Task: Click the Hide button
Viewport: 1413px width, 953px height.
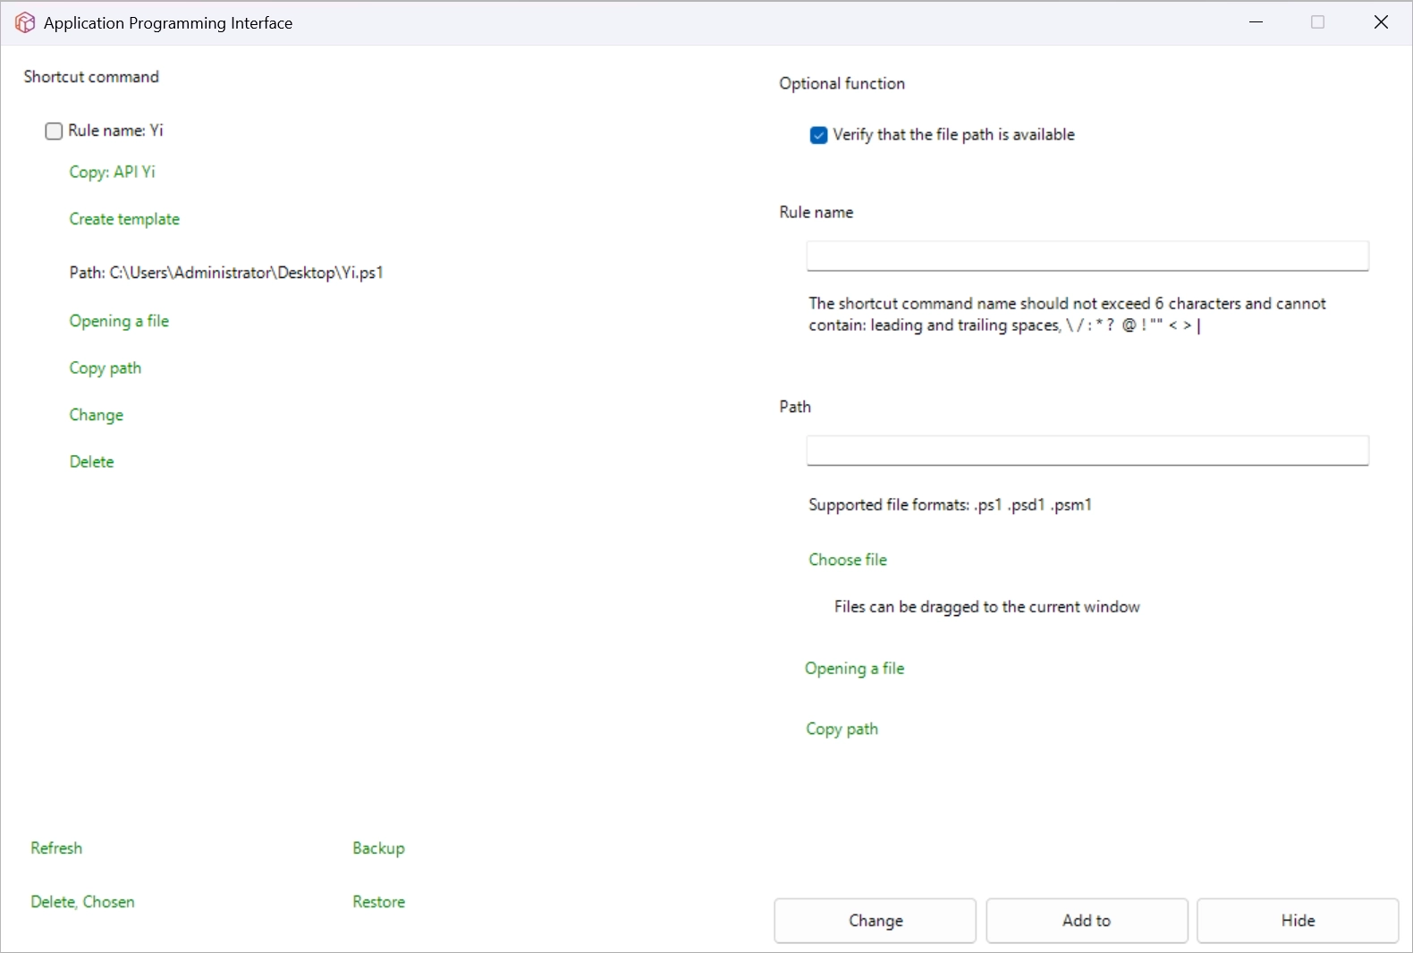Action: tap(1297, 921)
